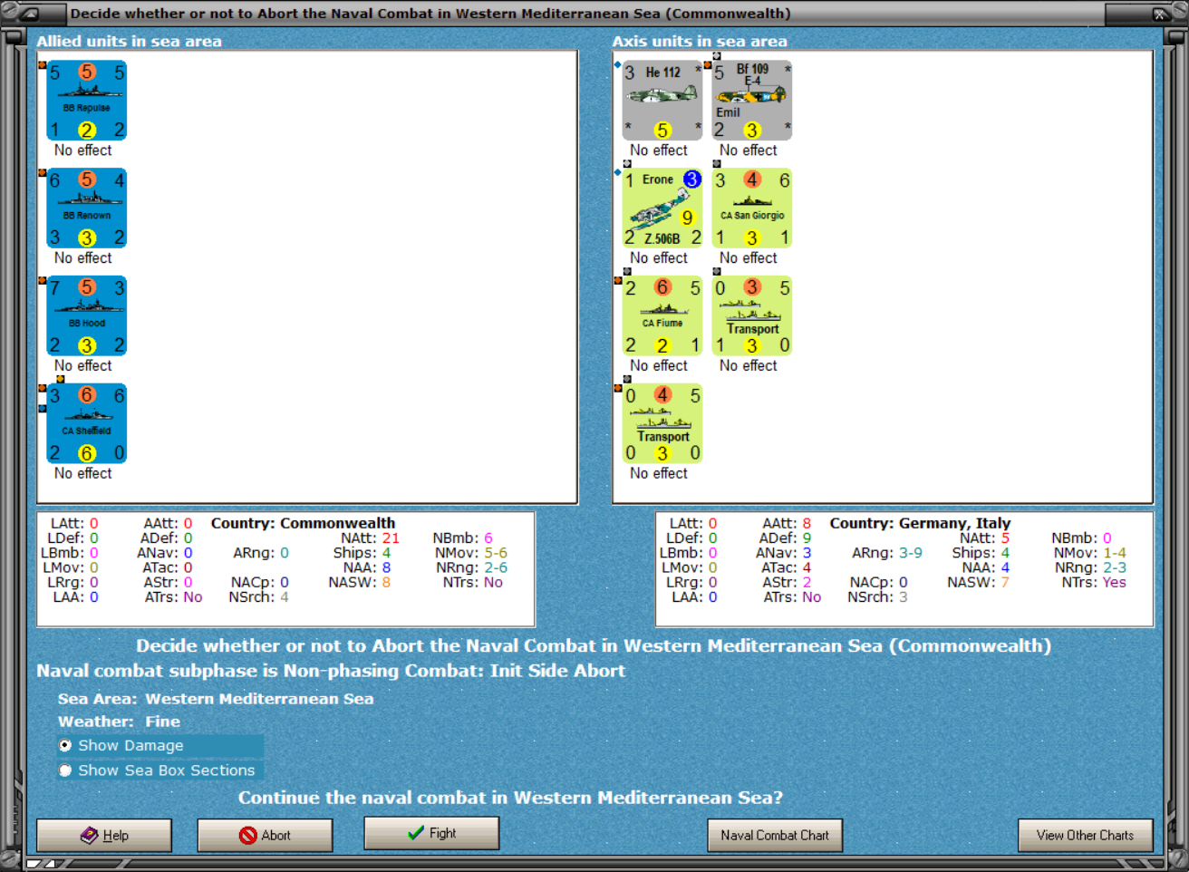Click the 'NAtt: 5' value
Screen dimensions: 1189x872
point(985,538)
